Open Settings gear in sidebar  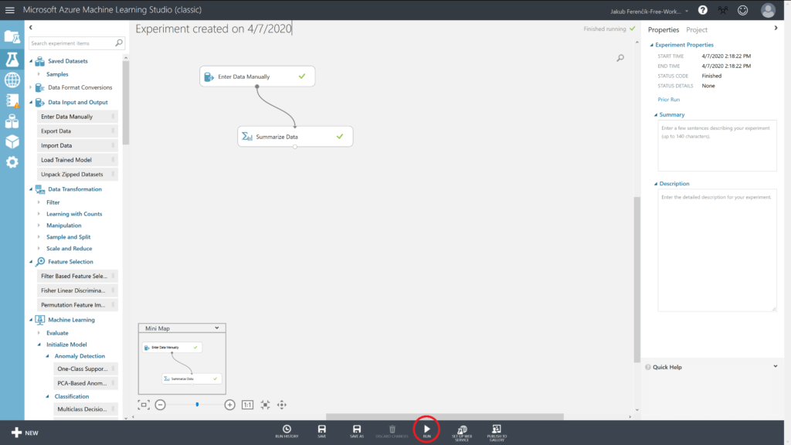(12, 162)
